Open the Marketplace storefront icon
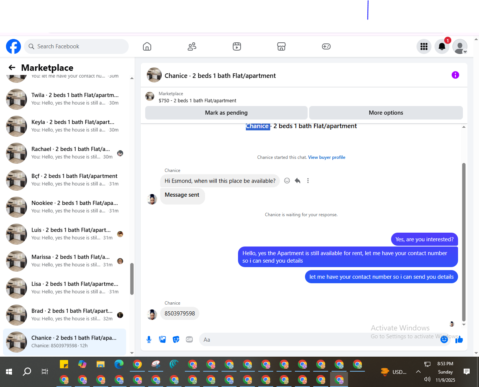The width and height of the screenshot is (479, 387). pos(281,46)
